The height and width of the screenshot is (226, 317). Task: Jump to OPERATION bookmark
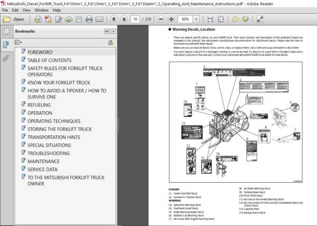pos(40,113)
